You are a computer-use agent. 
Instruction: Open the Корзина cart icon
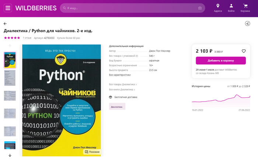[x=245, y=6]
